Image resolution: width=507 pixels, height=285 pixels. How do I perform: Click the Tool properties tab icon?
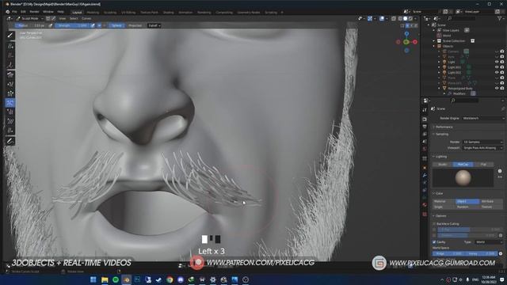click(425, 110)
